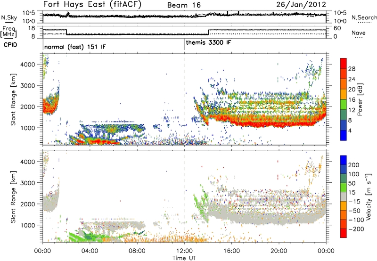Click the "18" tick on frequency axis

(x=32, y=28)
